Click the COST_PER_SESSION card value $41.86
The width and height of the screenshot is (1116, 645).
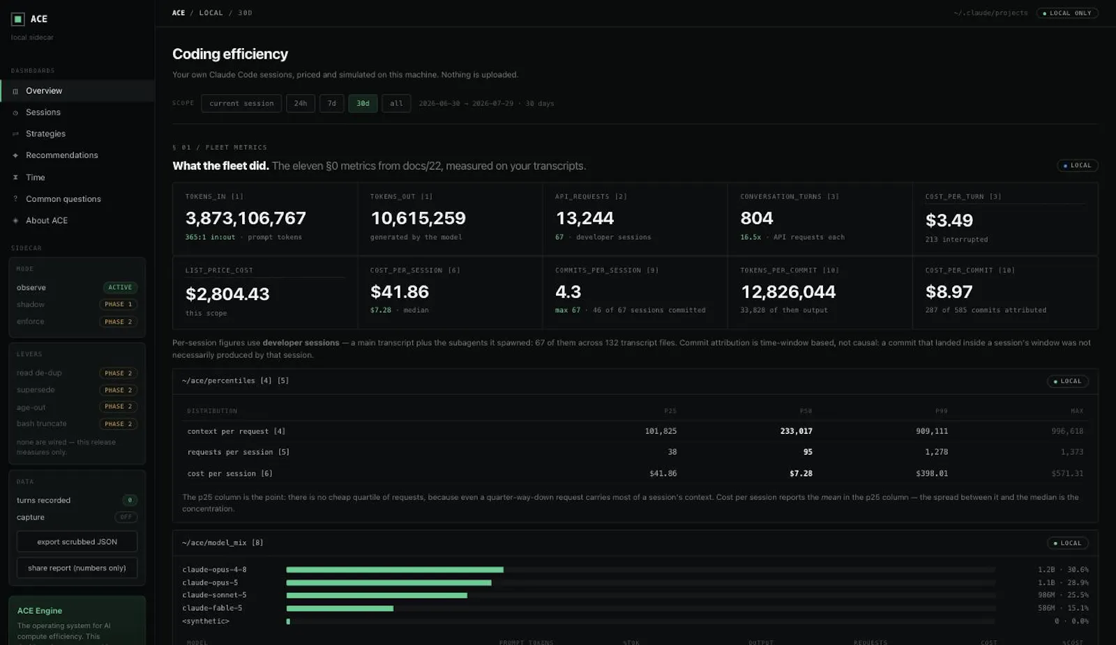(400, 292)
